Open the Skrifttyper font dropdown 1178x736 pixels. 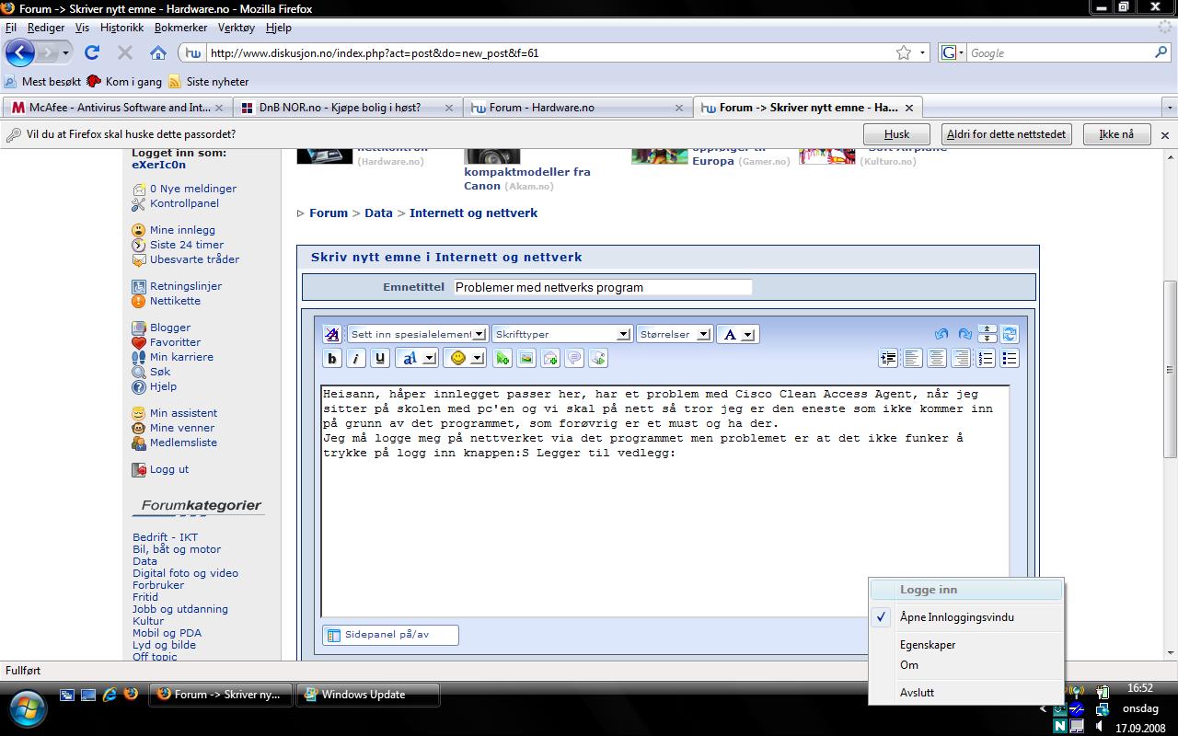click(561, 334)
